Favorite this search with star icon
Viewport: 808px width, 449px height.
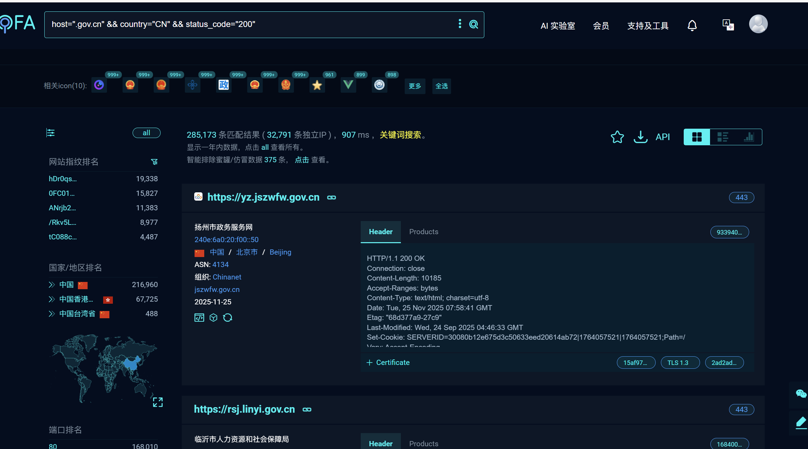617,137
